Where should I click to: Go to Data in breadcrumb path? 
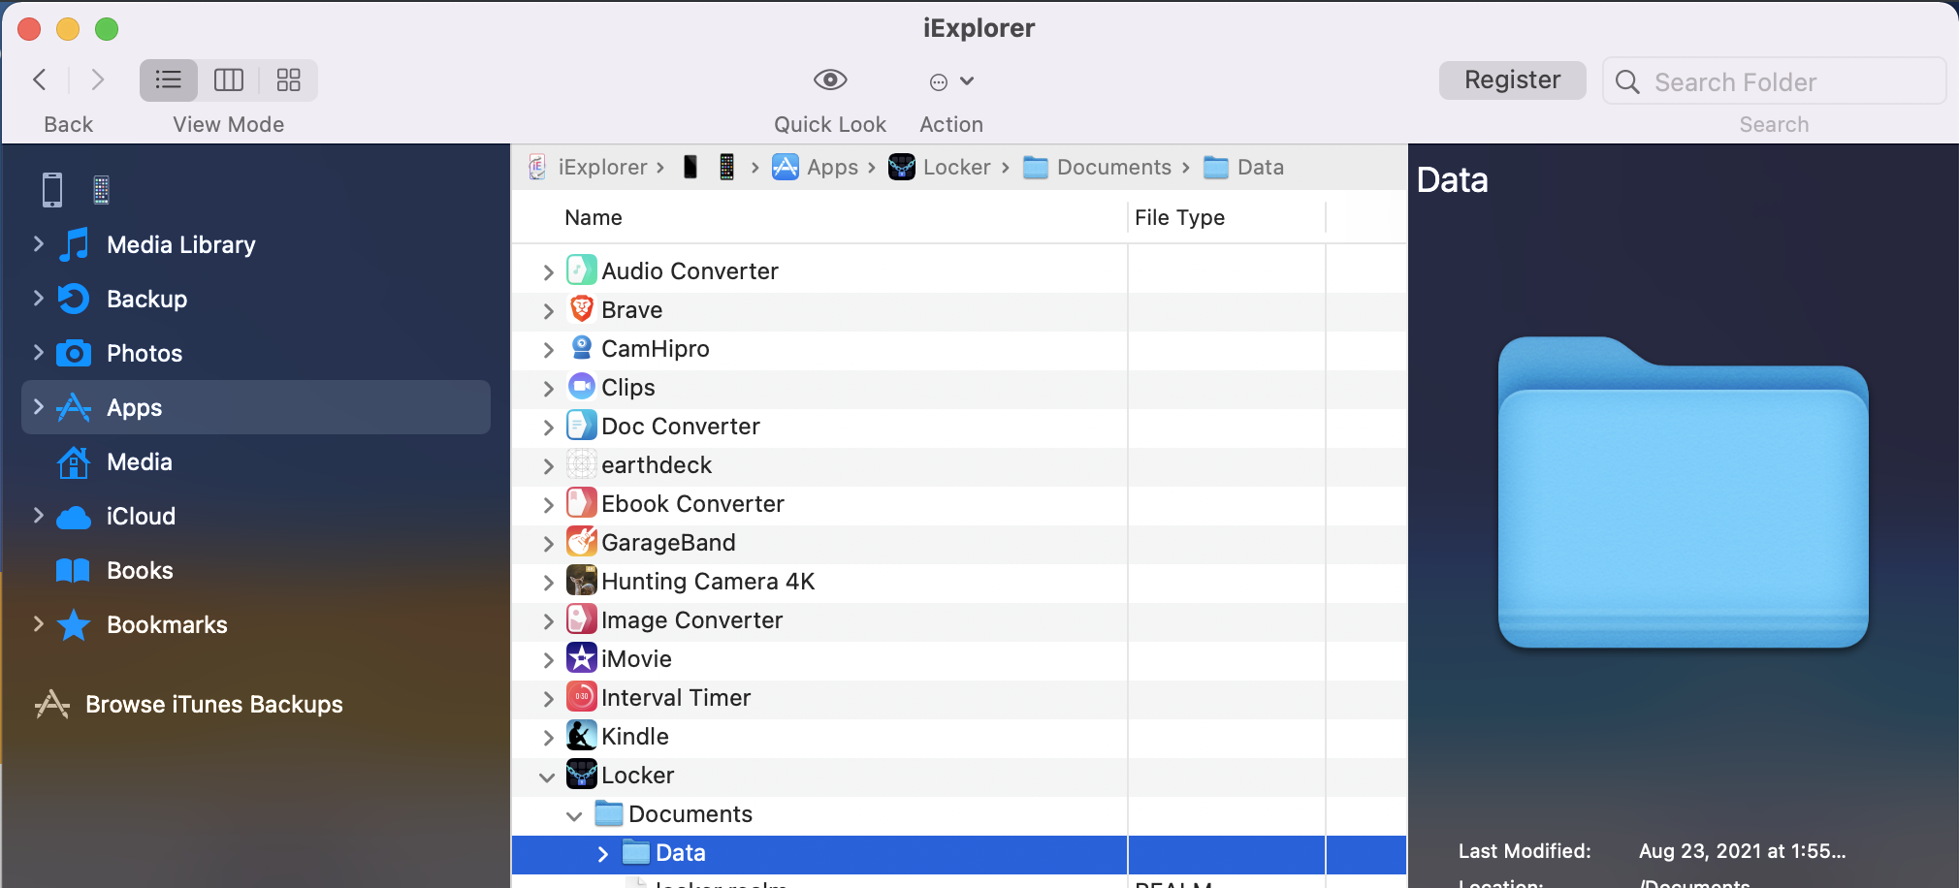point(1261,167)
